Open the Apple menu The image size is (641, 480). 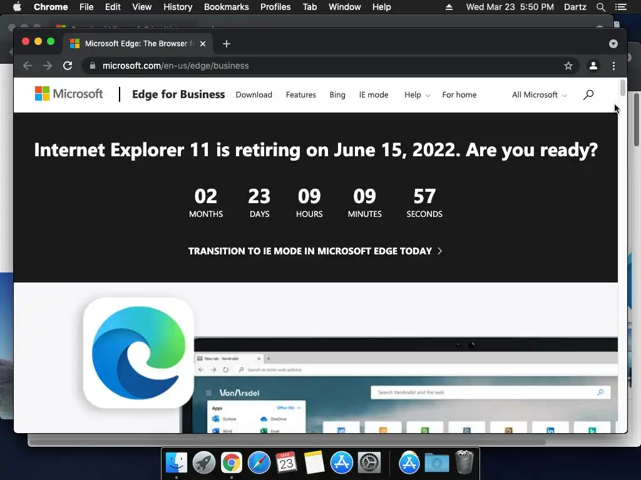tap(17, 7)
